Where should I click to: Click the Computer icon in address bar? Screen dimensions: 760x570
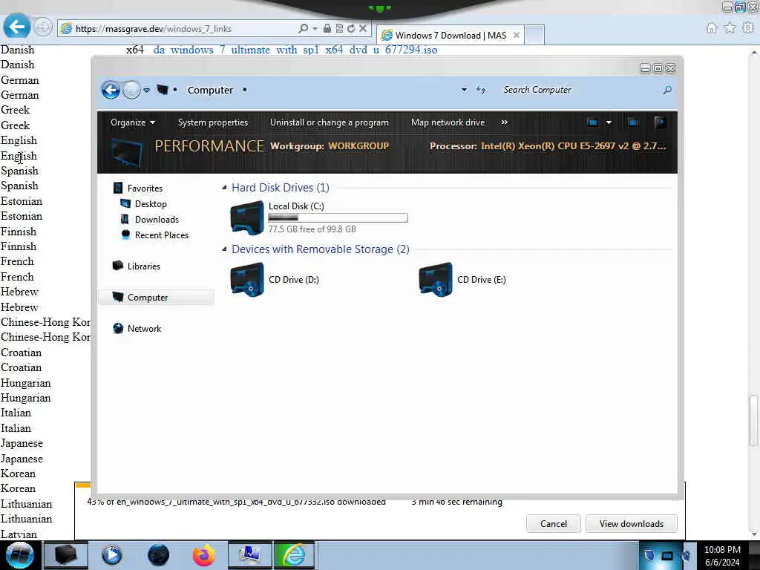(163, 90)
